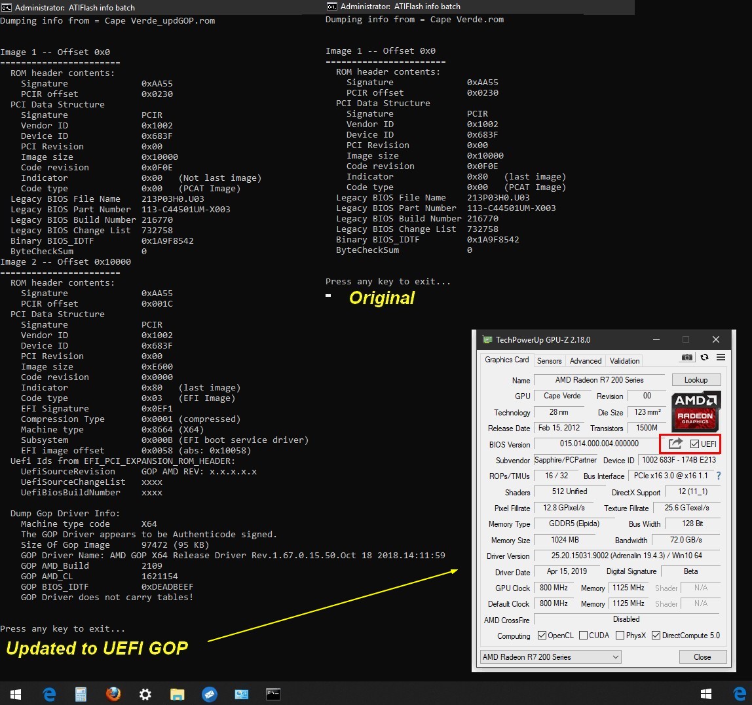The image size is (752, 705).
Task: Open Settings gear on taskbar
Action: [145, 694]
